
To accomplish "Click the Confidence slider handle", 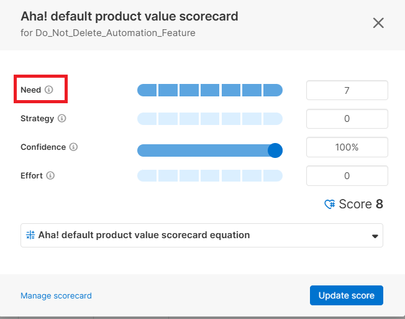I will coord(275,150).
